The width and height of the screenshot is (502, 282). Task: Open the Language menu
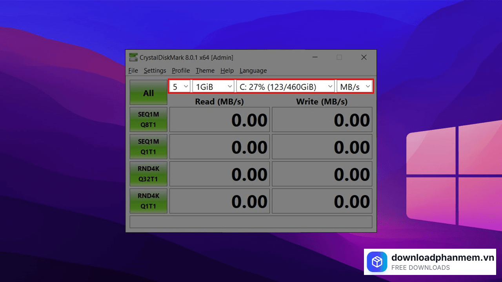pyautogui.click(x=253, y=70)
